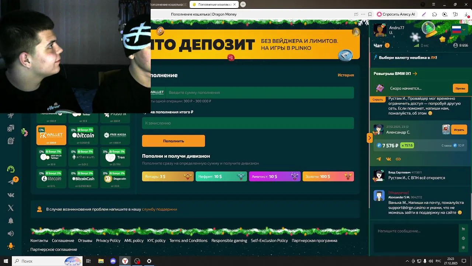This screenshot has width=472, height=266.
Task: Open Соглашение footer link
Action: coord(63,241)
